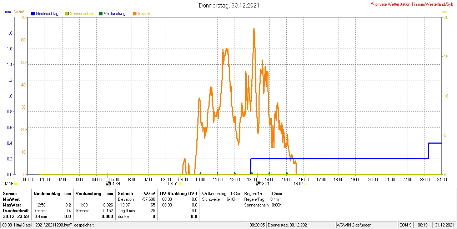This screenshot has height=229, width=457.
Task: Click the Sonnenschein value 0:00h
Action: click(x=276, y=205)
